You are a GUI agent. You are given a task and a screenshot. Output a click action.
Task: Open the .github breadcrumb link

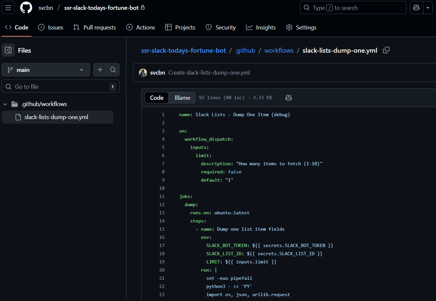coord(245,50)
